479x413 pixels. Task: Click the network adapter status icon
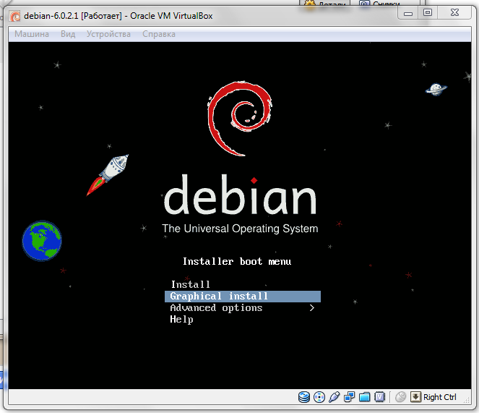point(349,397)
